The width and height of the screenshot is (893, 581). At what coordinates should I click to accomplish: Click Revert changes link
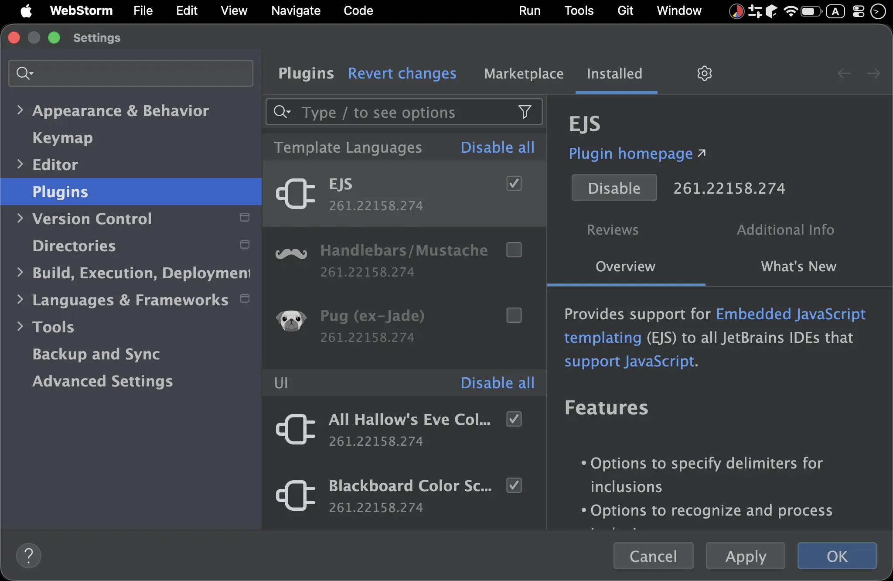402,73
